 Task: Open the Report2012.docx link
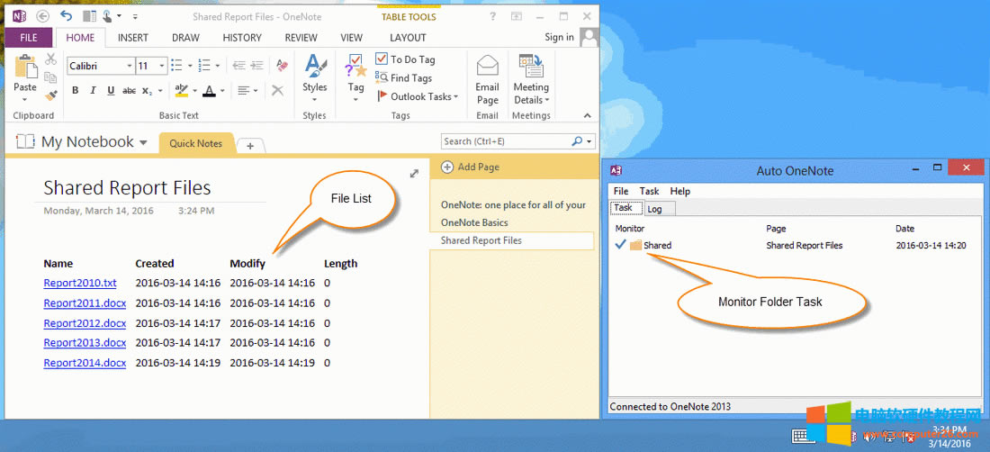click(85, 323)
